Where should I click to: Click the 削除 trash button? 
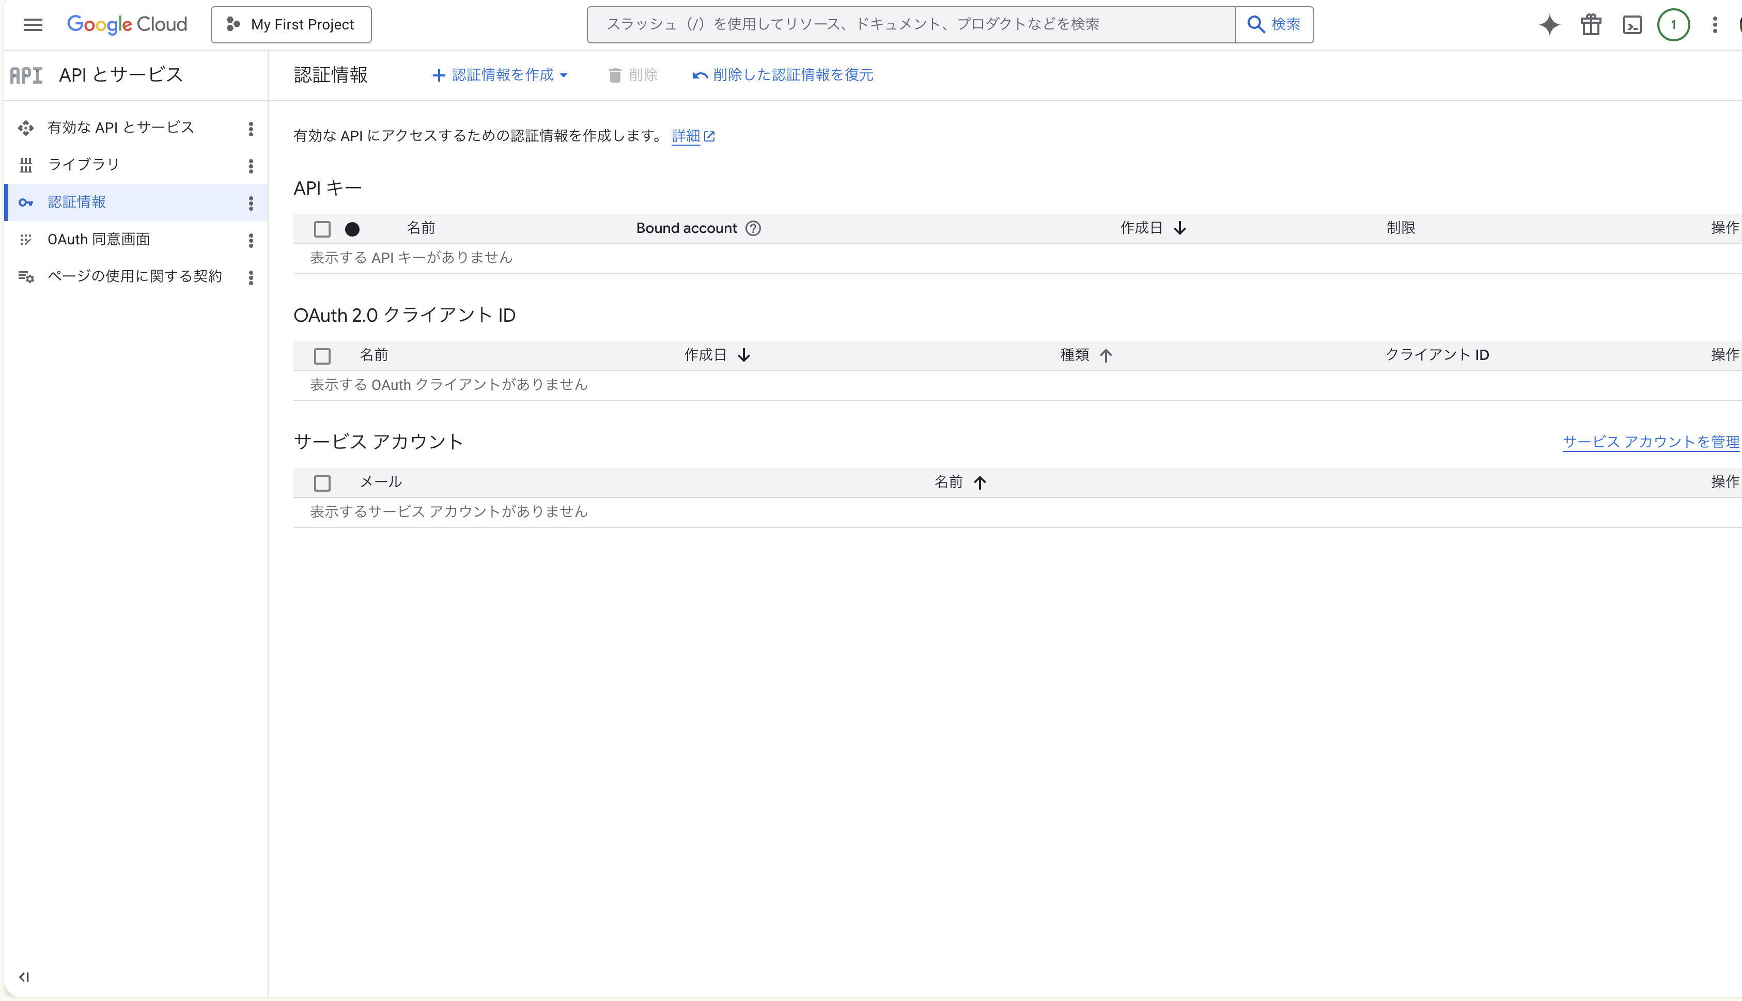632,75
